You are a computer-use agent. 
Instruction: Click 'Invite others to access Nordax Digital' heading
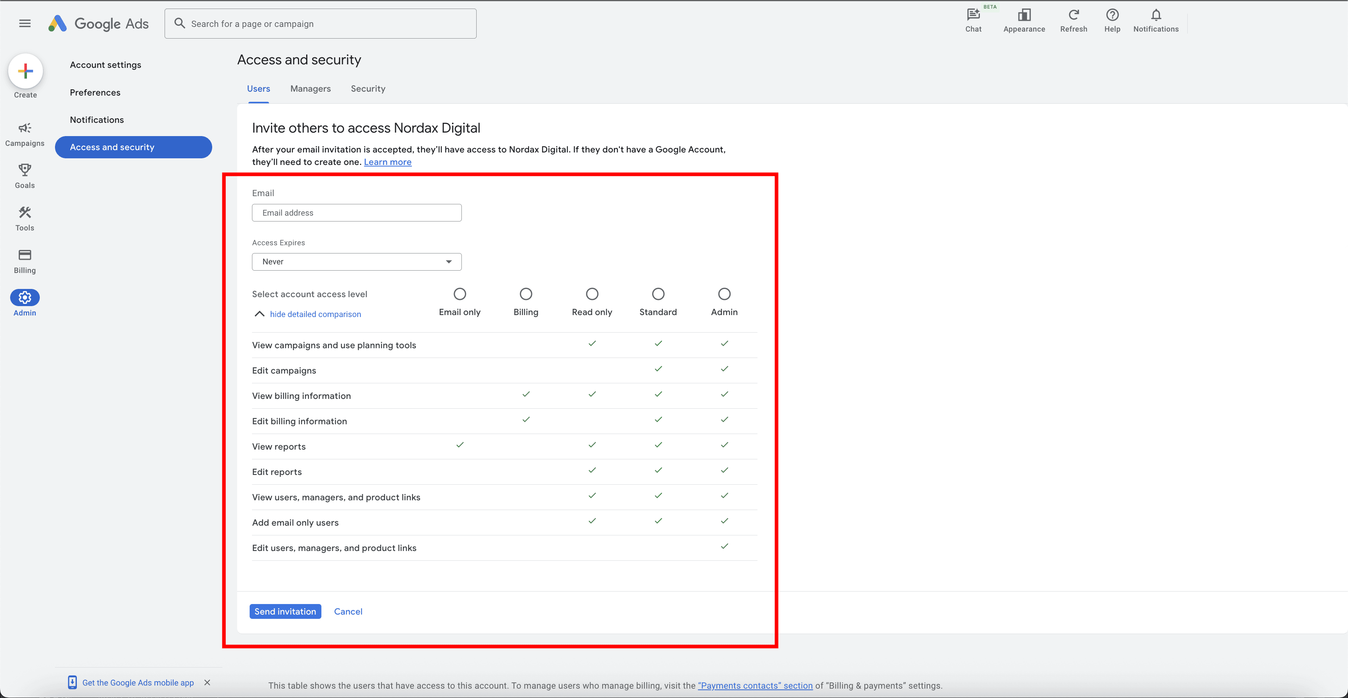point(366,128)
